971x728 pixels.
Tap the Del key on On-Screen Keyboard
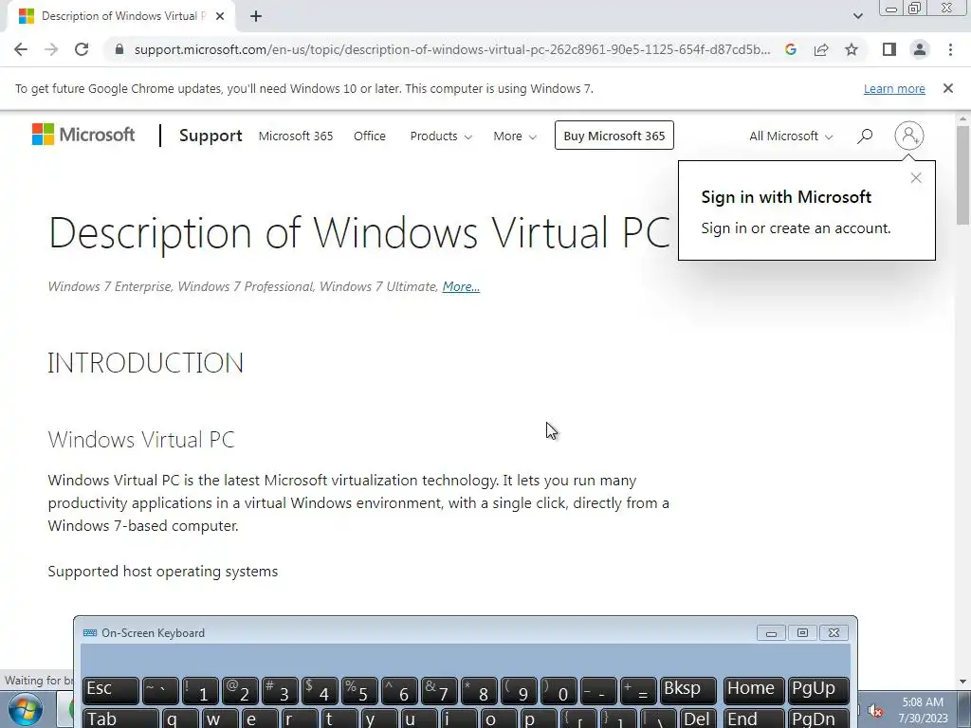pos(699,719)
